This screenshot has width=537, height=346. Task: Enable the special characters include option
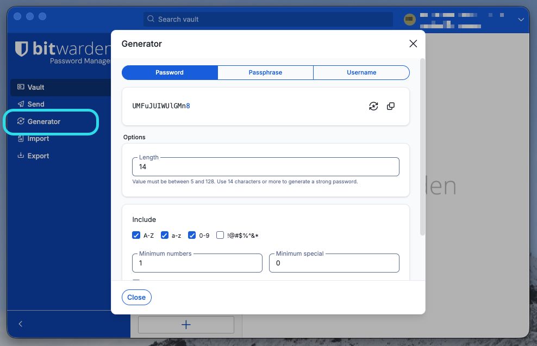click(220, 235)
